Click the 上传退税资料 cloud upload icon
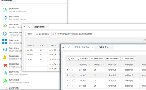The width and height of the screenshot is (146, 90). pos(5,26)
